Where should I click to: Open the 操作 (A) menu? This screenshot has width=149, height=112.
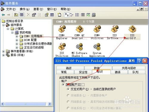tap(25, 9)
